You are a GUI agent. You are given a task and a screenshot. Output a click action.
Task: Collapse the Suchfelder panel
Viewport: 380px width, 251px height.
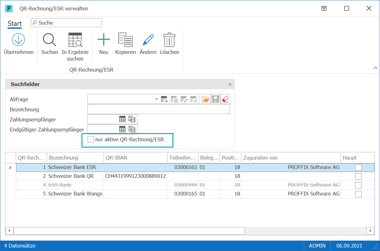(x=230, y=84)
